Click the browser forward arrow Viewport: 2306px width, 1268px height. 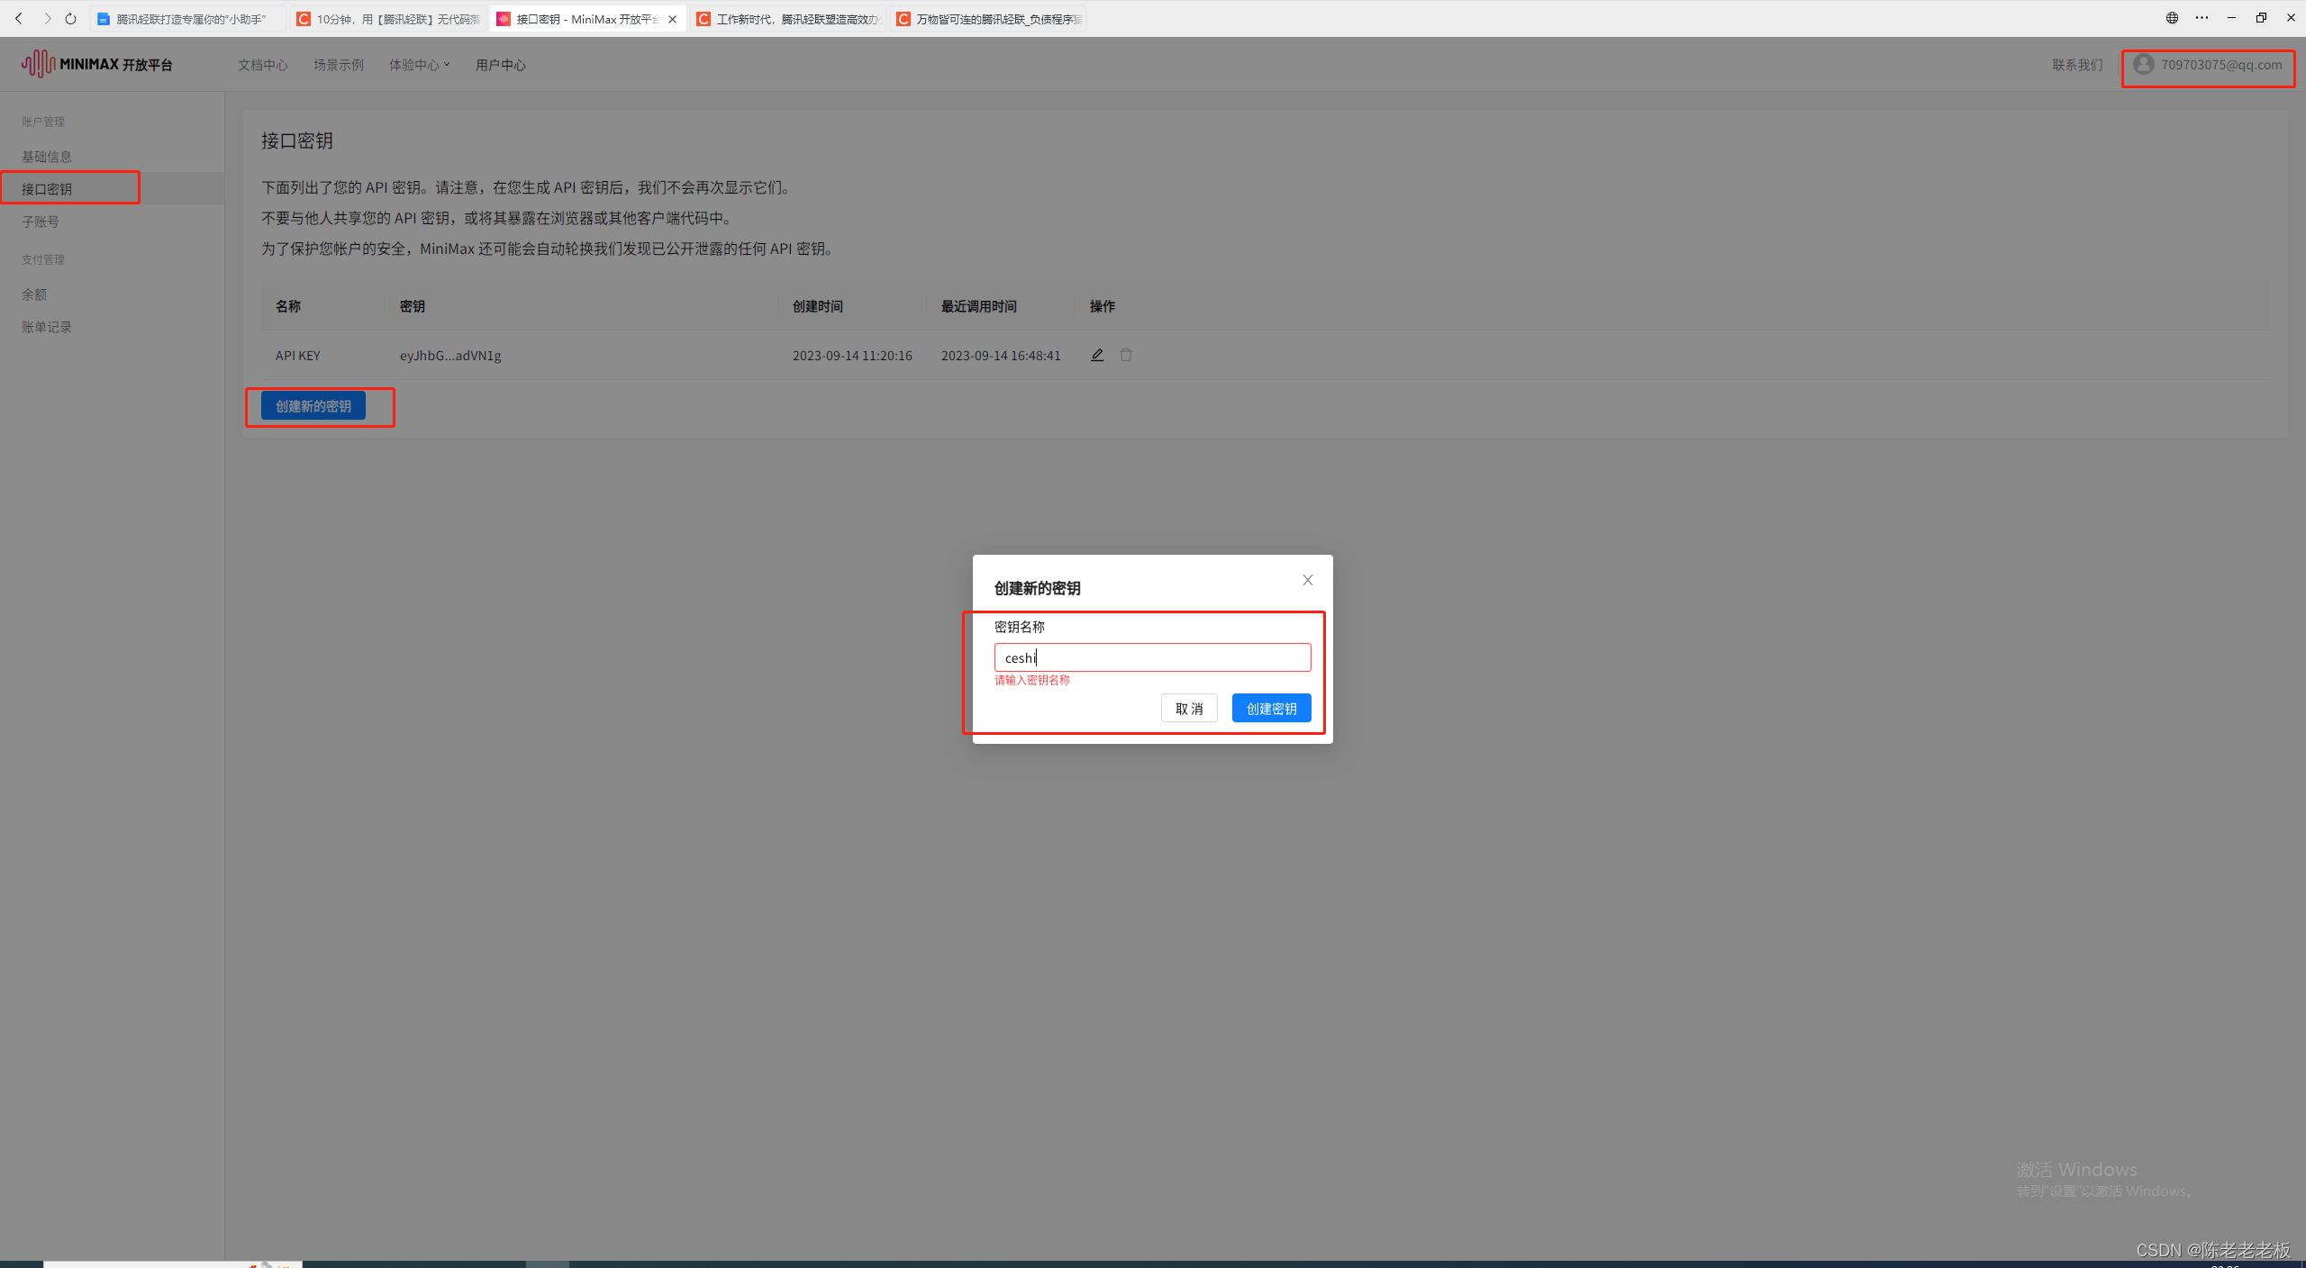[x=47, y=18]
